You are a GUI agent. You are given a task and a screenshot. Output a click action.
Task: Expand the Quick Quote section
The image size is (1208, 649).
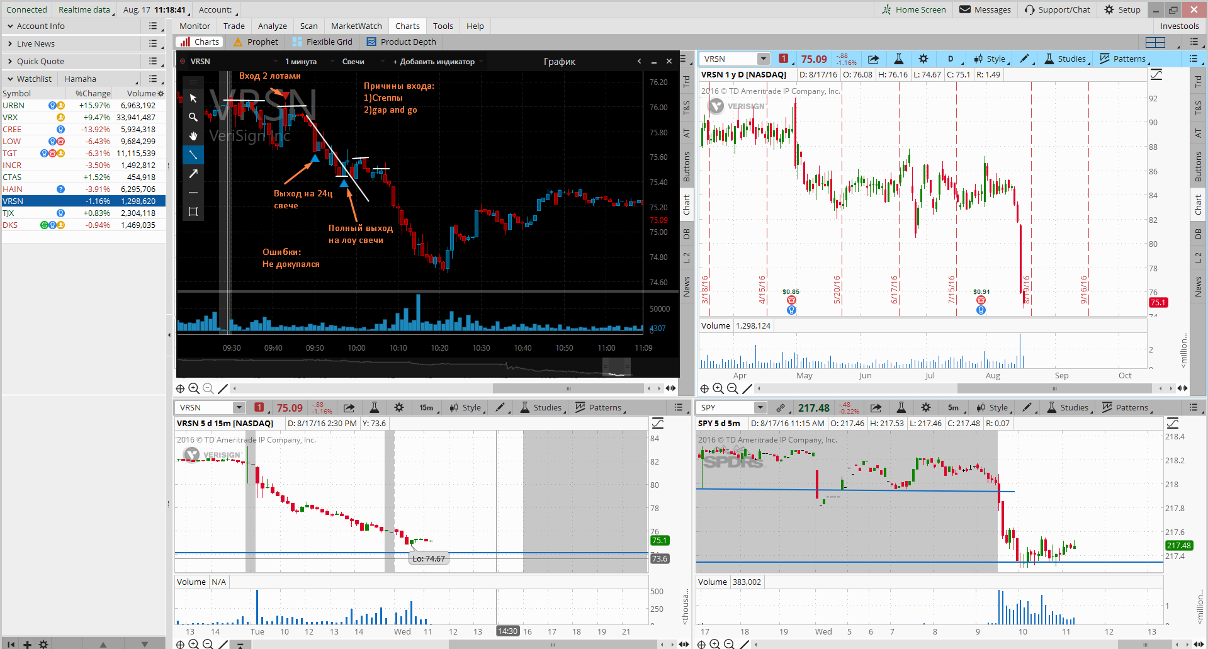pyautogui.click(x=10, y=61)
